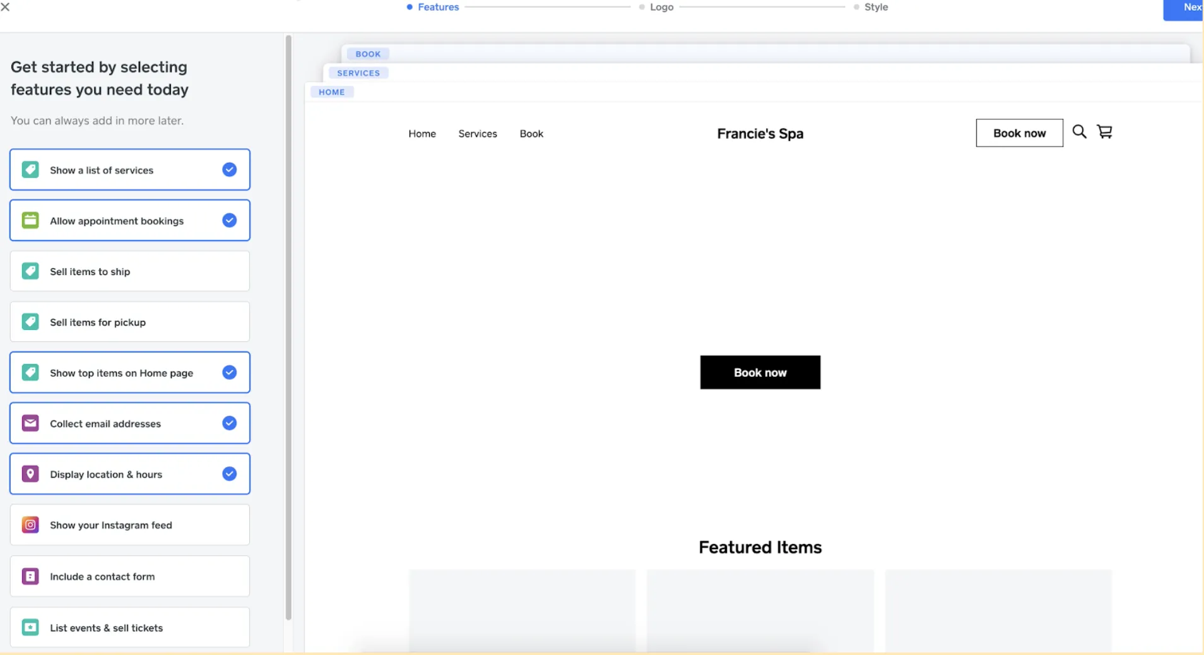The height and width of the screenshot is (655, 1204).
Task: Click the ticket icon on List events & sell tickets
Action: (30, 627)
